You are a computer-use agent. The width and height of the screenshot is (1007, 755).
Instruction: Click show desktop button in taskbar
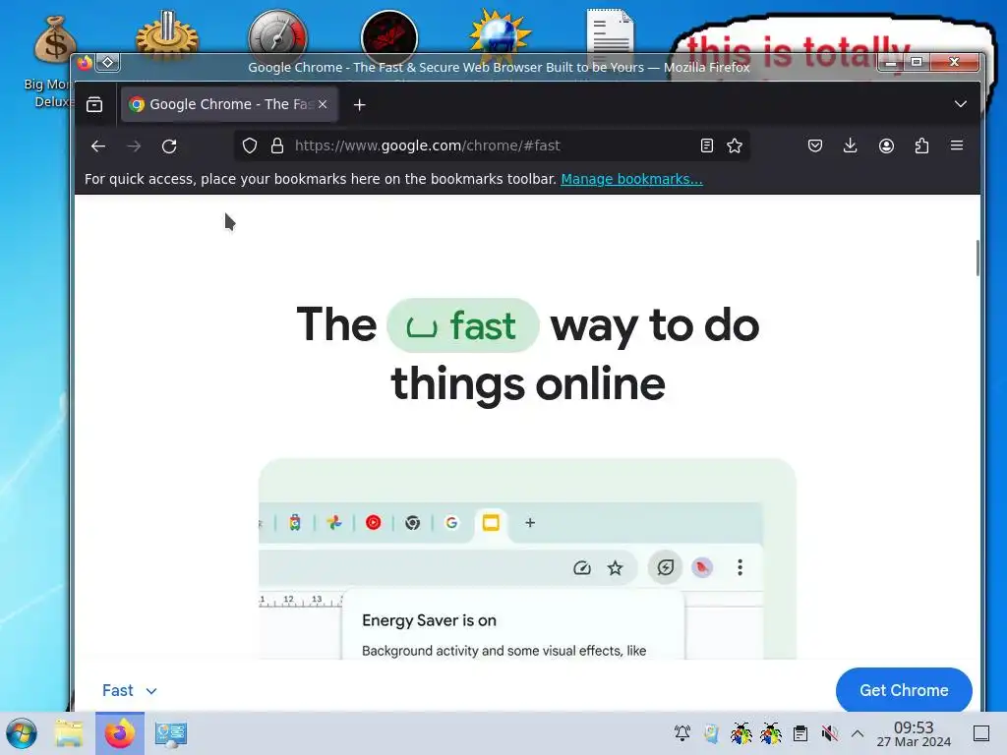tap(981, 733)
